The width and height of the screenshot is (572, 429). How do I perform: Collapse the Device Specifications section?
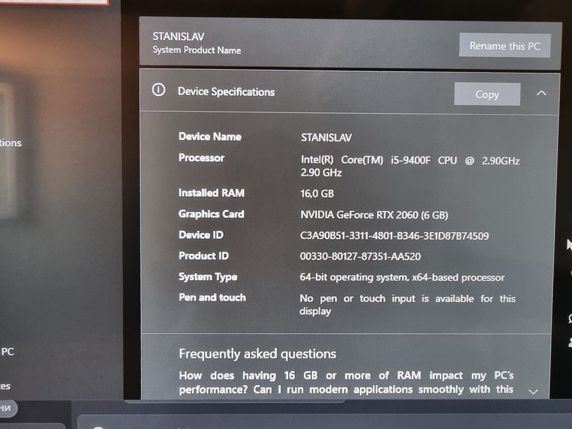541,93
